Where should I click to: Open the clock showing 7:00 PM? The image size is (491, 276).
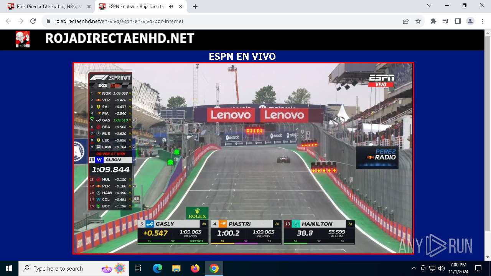(458, 268)
